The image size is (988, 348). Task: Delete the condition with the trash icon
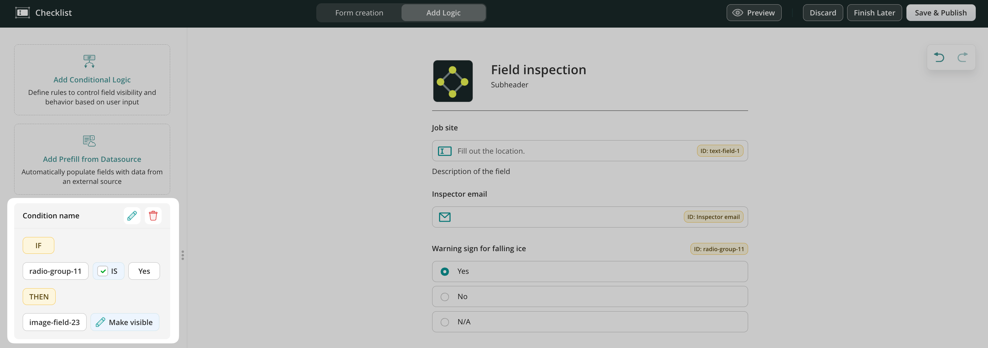(153, 216)
